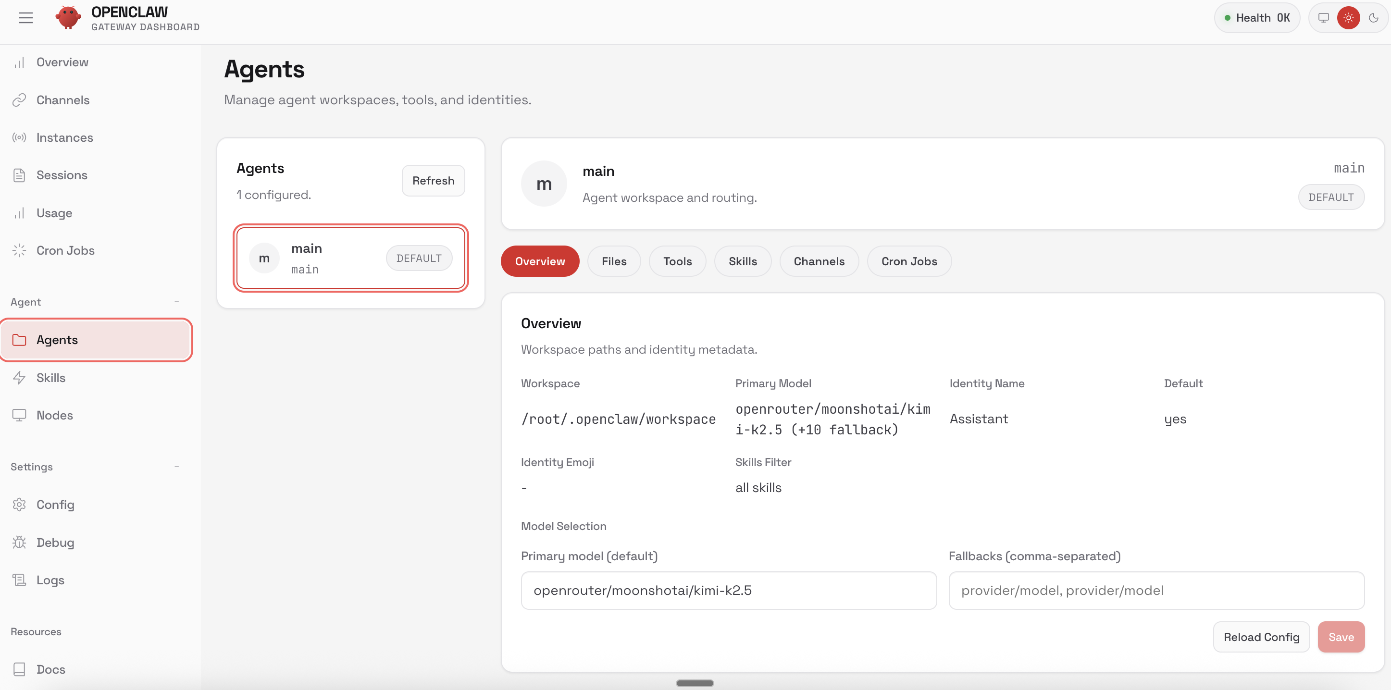Image resolution: width=1391 pixels, height=690 pixels.
Task: Click the '1 configured.' text
Action: (x=274, y=195)
